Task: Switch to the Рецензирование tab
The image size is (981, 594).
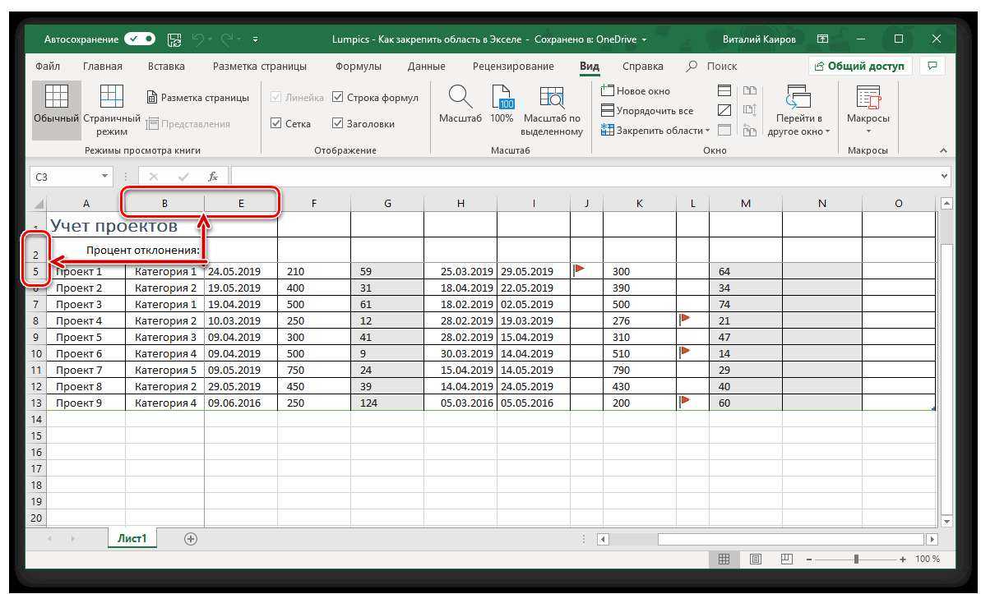Action: 513,66
